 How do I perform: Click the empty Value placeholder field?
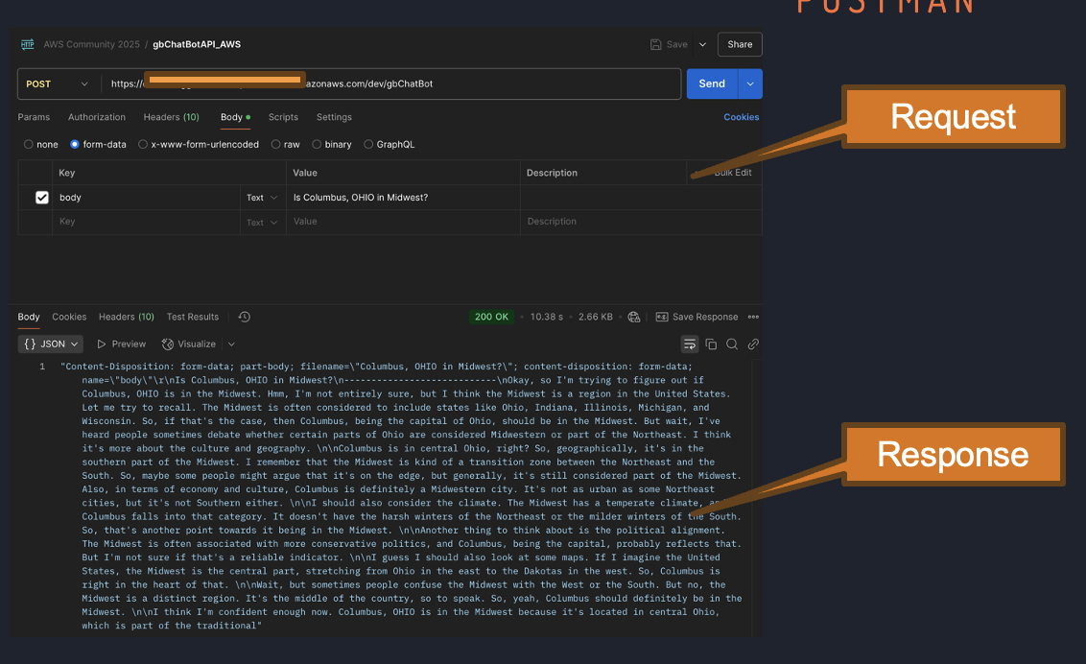click(x=403, y=222)
